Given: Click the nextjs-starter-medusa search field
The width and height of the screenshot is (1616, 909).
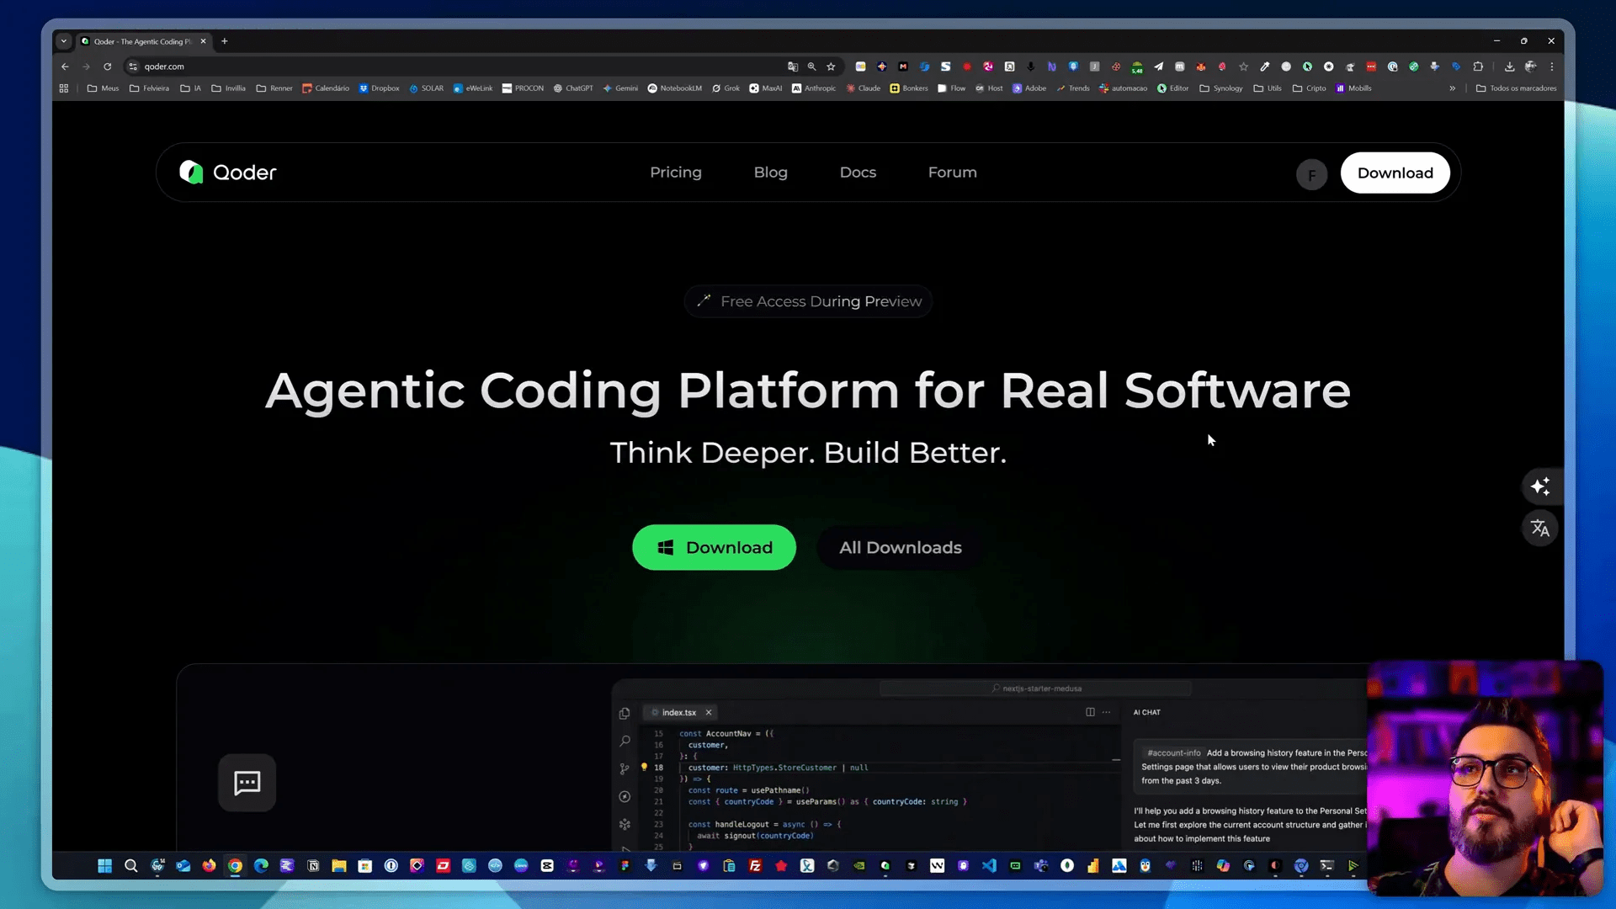Looking at the screenshot, I should 1035,688.
